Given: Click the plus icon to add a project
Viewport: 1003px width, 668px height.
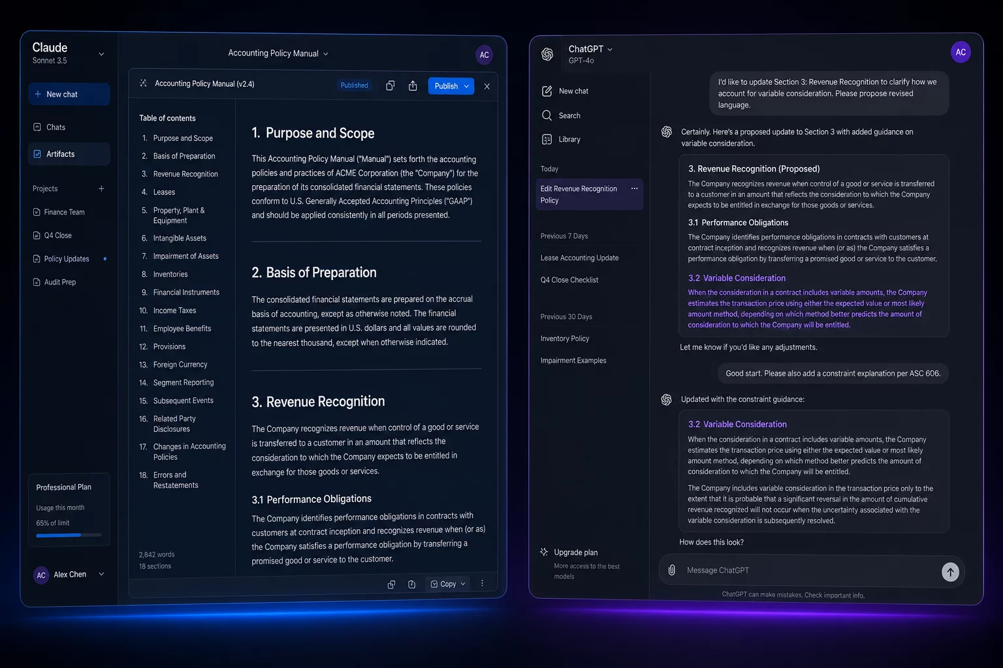Looking at the screenshot, I should tap(101, 189).
